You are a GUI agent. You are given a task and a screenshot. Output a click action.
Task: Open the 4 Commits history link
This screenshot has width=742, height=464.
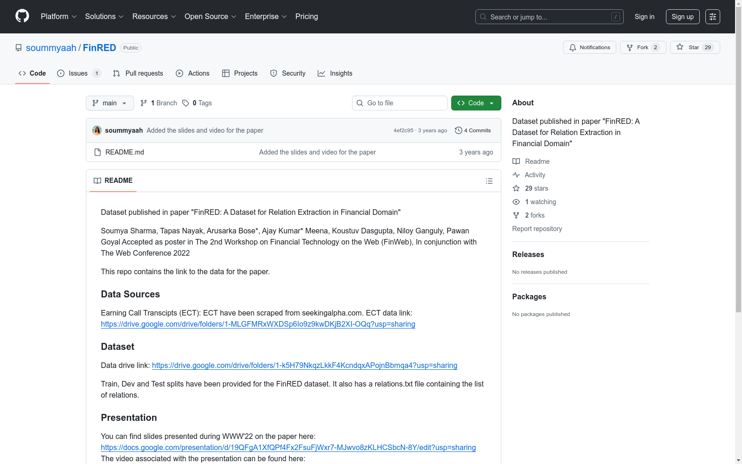[473, 130]
